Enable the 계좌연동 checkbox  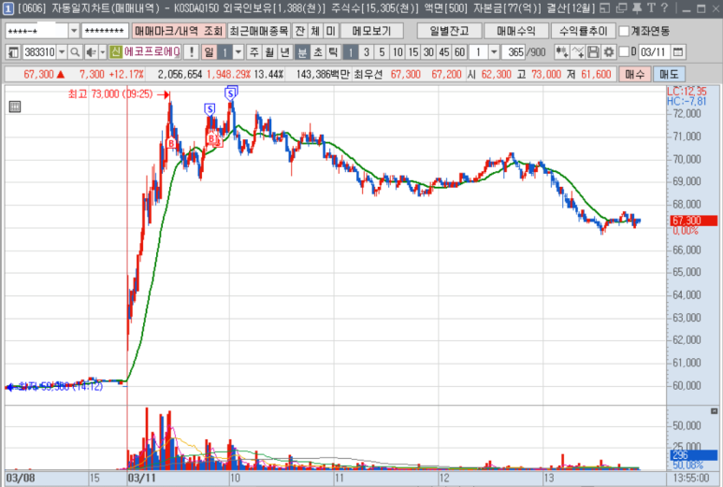[x=624, y=31]
